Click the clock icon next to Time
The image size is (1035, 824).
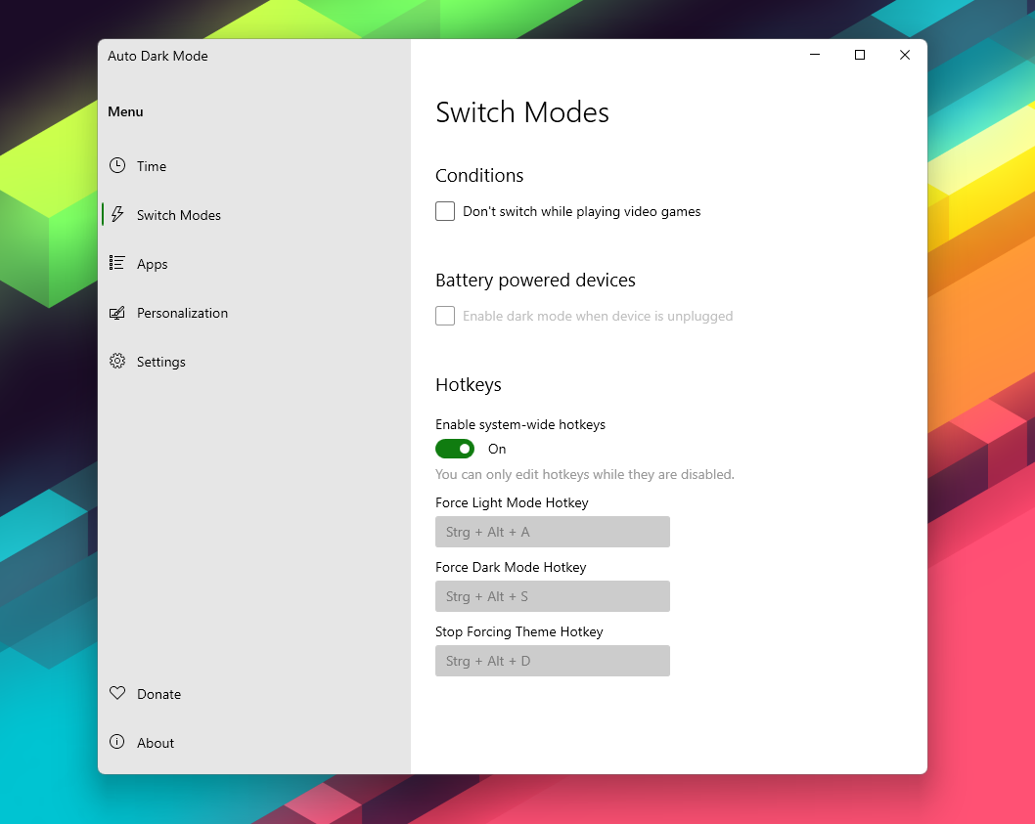click(x=116, y=165)
